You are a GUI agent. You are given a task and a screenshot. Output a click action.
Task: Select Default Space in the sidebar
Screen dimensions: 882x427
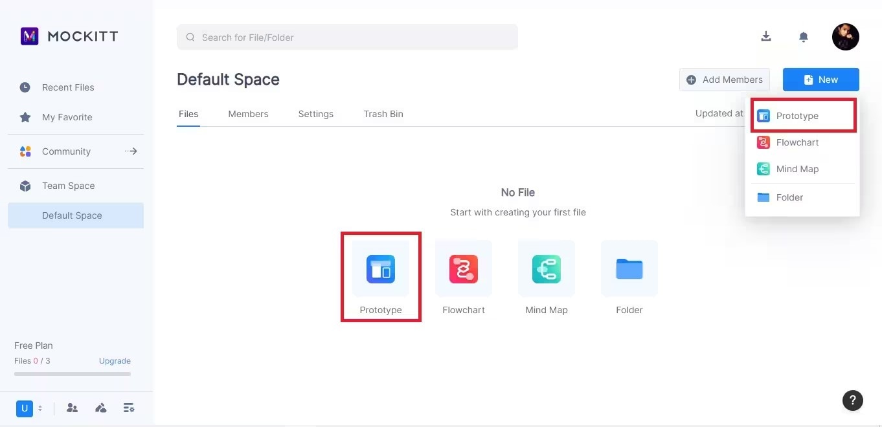(76, 215)
